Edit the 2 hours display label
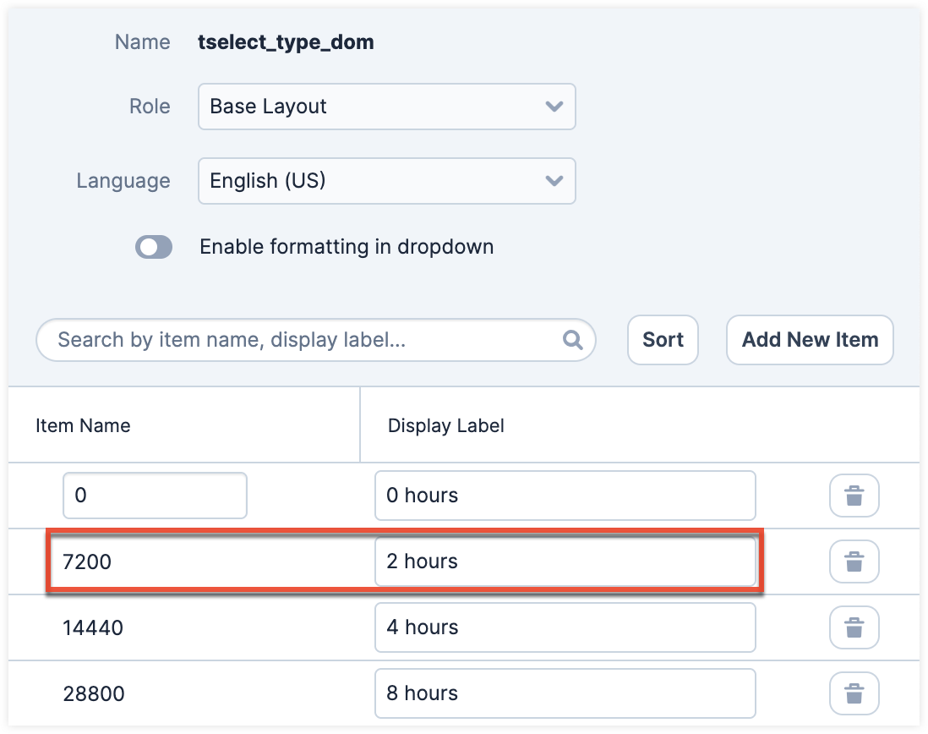This screenshot has width=928, height=734. click(564, 561)
